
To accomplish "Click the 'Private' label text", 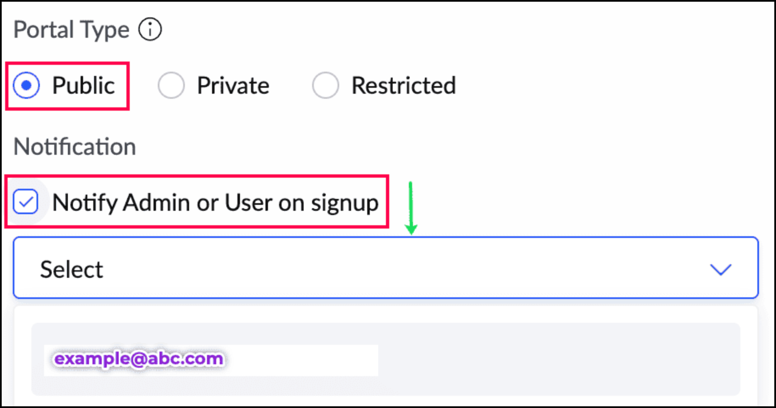I will 233,86.
